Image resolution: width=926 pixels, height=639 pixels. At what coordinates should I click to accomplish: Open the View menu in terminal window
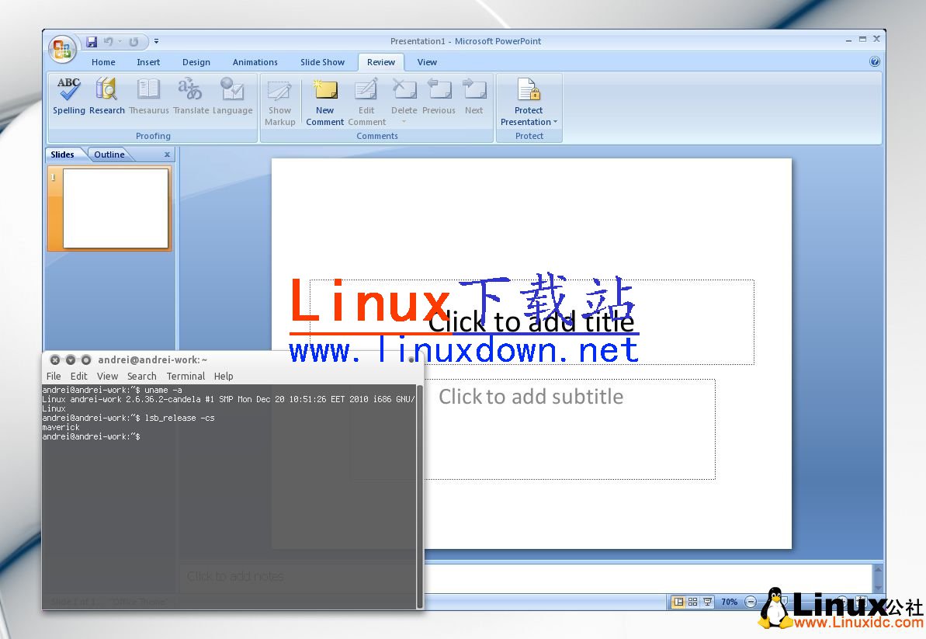(x=107, y=377)
